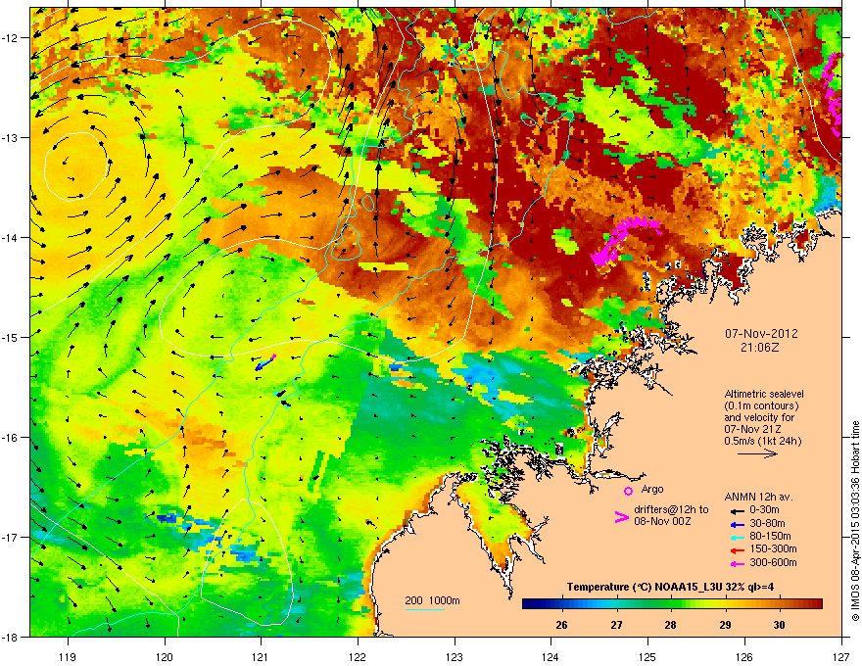
Task: Click the longitude axis label 123
Action: pos(455,656)
